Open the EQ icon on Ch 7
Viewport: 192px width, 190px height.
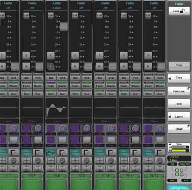pos(27,153)
